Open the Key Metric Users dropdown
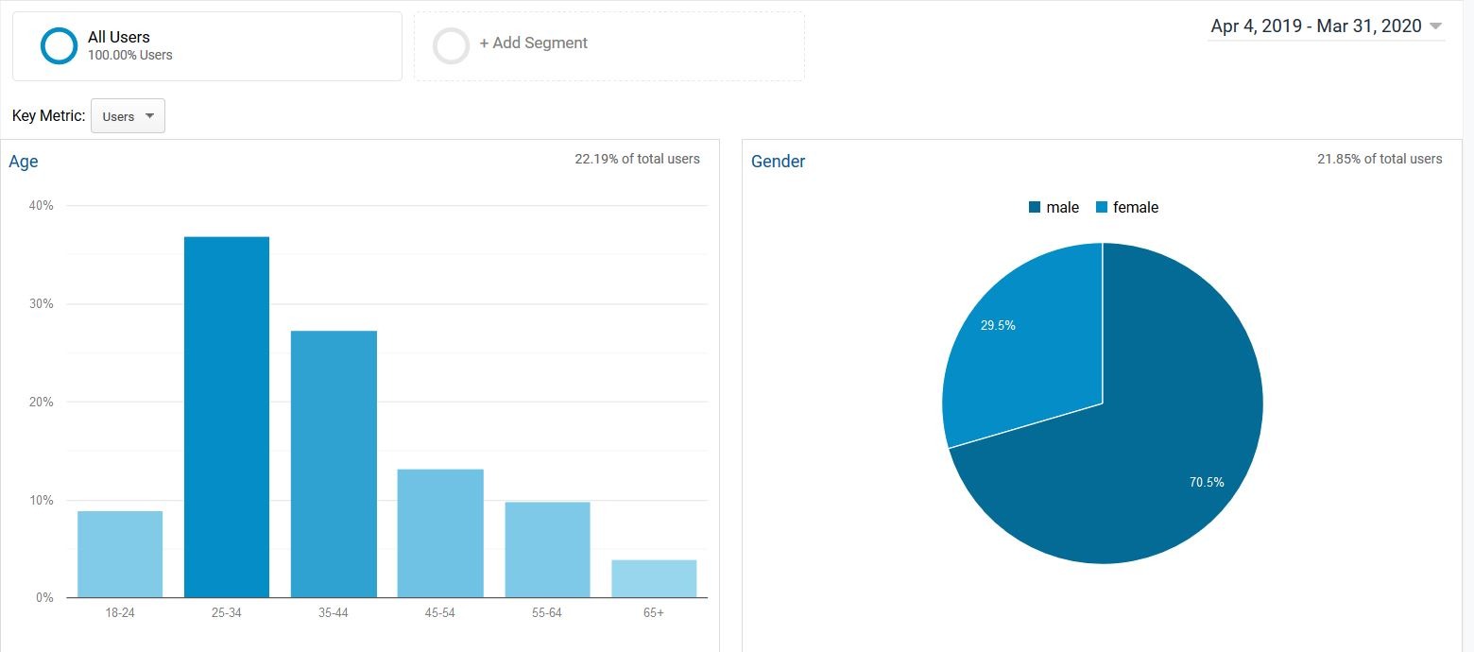 tap(128, 115)
